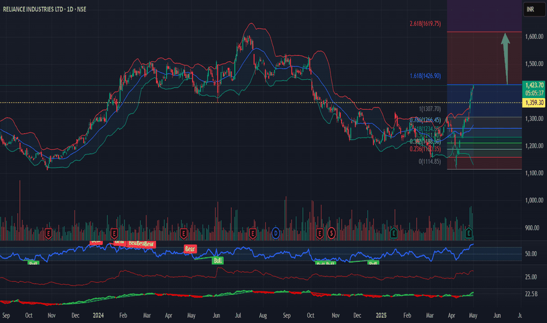This screenshot has height=323, width=547.
Task: Select the Fibonacci 1(1307.70) level label
Action: [x=430, y=109]
